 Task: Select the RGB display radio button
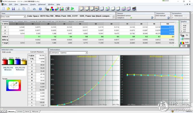click(182, 25)
